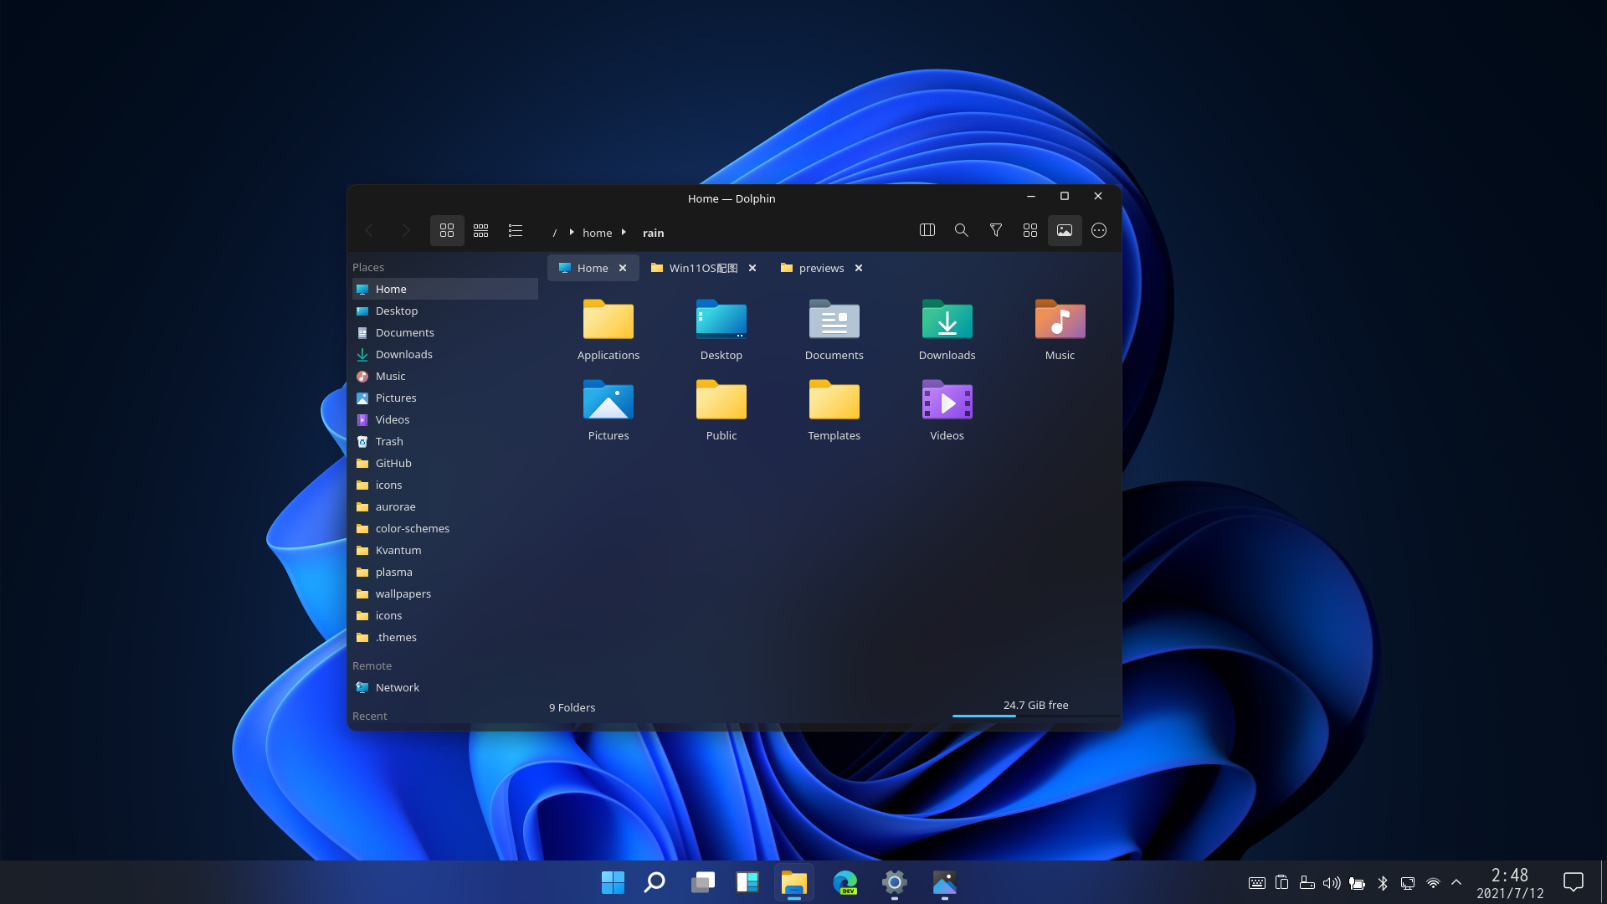Expand hidden system tray icons arrow
Image resolution: width=1607 pixels, height=904 pixels.
click(1456, 882)
